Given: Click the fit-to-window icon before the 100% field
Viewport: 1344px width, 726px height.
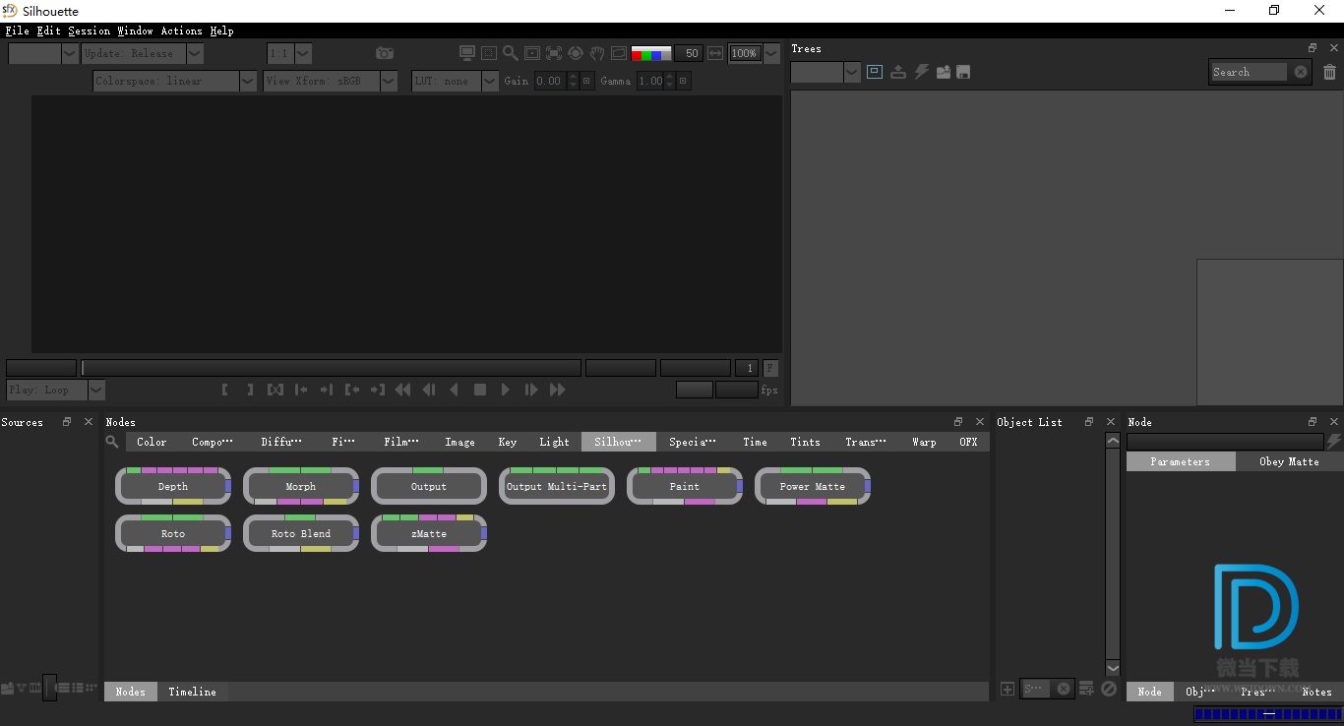Looking at the screenshot, I should [x=715, y=53].
